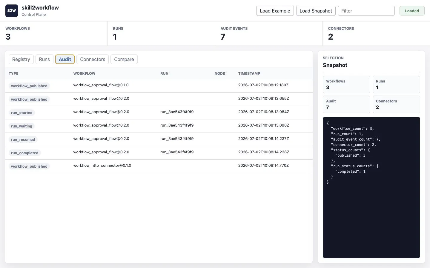Click timestamp 2026-07-02T10:08:14.238Z
Viewport: 430px width, 268px height.
click(264, 152)
